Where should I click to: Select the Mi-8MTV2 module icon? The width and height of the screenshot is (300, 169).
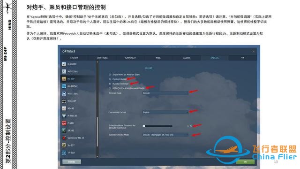(64, 86)
